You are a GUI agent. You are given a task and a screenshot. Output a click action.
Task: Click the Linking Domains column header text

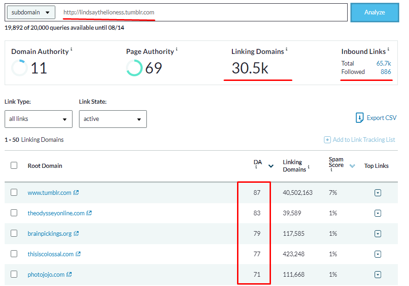click(294, 166)
